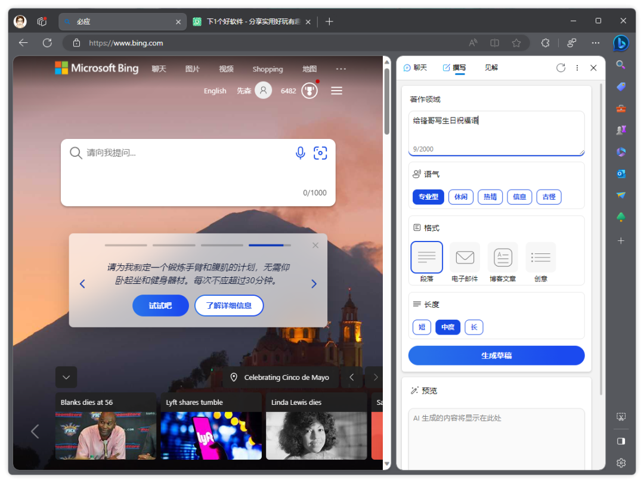Click the voice search microphone icon

pyautogui.click(x=300, y=153)
